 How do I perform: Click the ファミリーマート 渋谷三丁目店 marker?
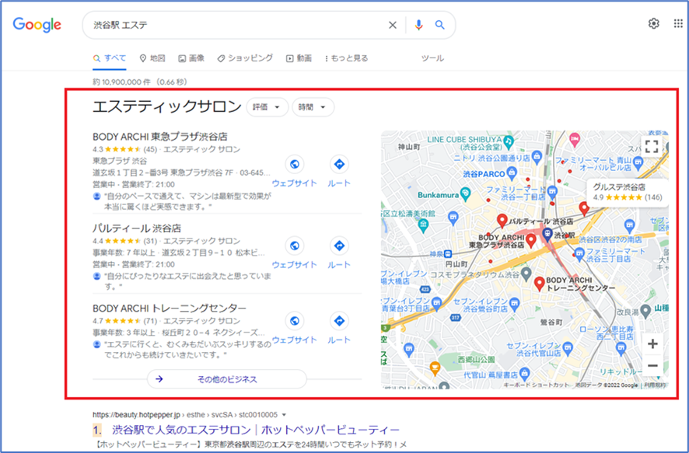[579, 253]
